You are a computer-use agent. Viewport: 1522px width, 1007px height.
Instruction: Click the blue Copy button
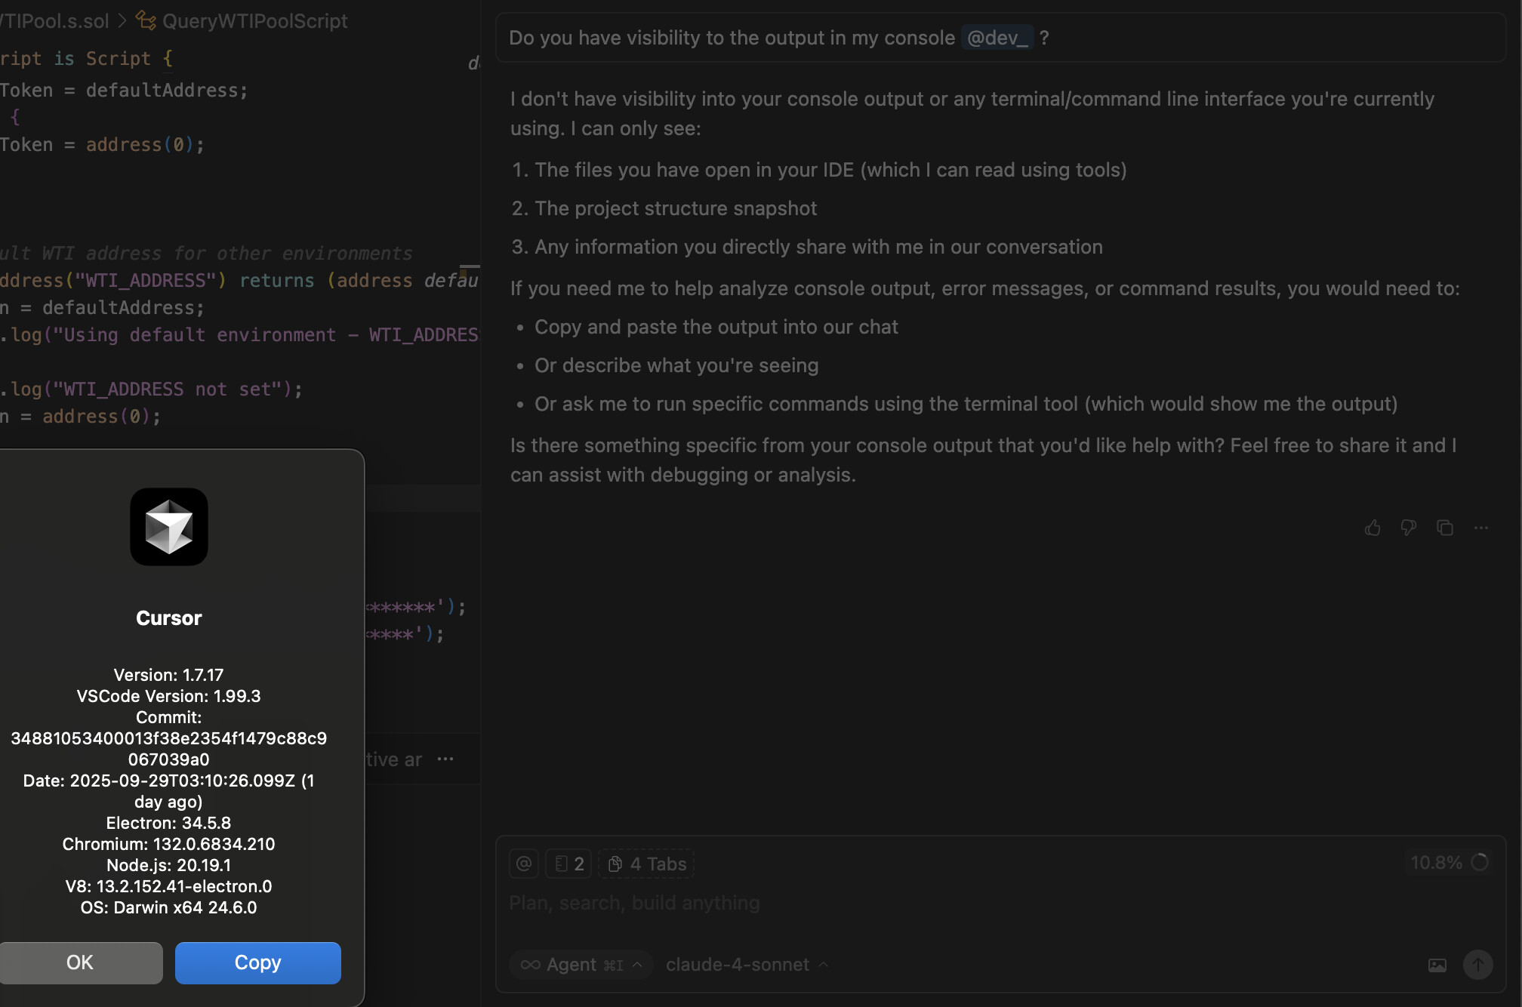(x=257, y=962)
